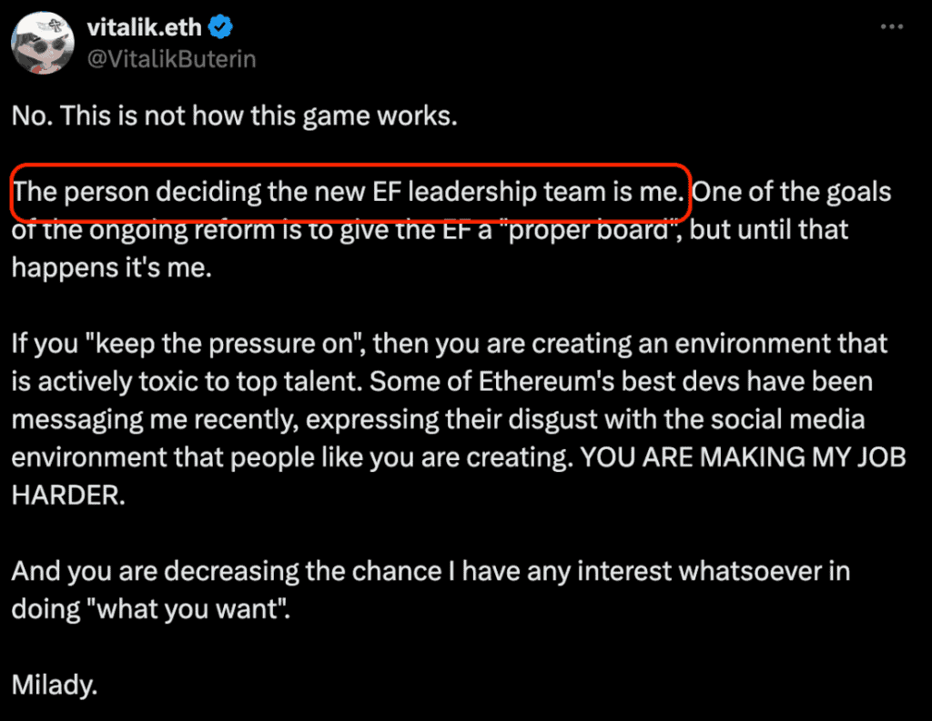
Task: Click the word "HARDER."
Action: click(68, 496)
